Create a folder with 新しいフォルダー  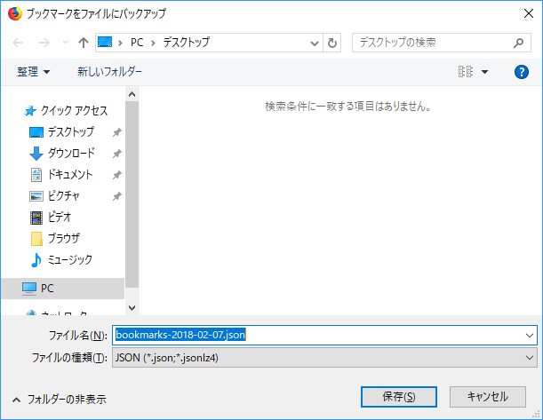pyautogui.click(x=109, y=72)
